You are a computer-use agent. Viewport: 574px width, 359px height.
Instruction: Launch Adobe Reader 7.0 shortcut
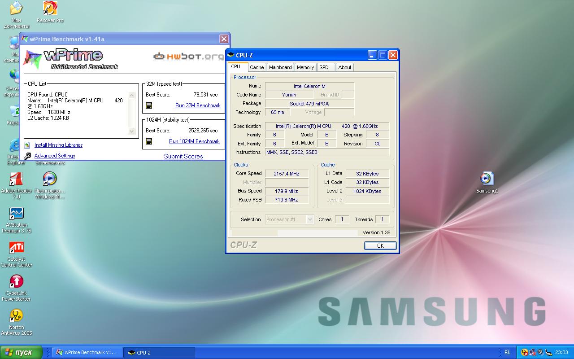point(17,185)
